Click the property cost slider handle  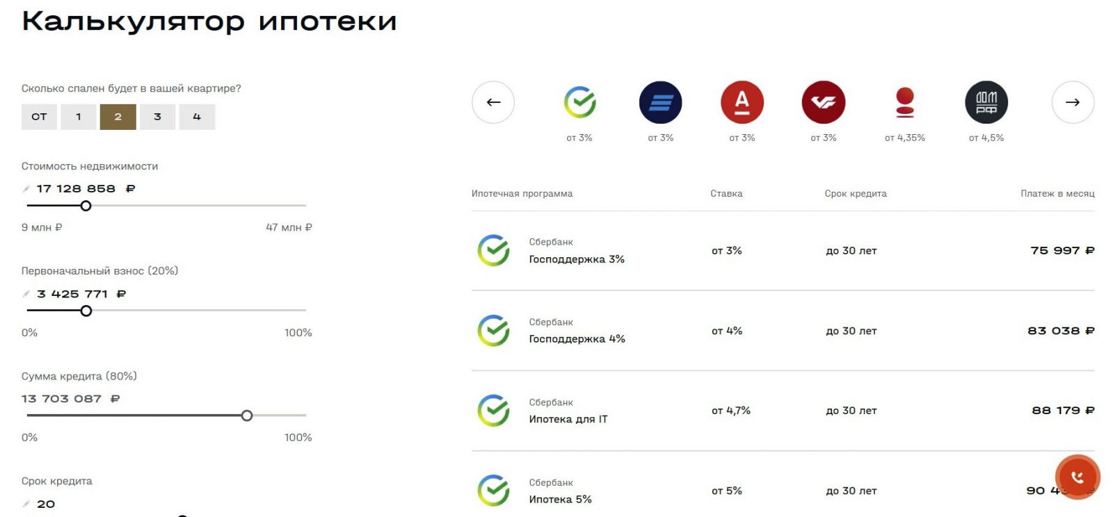pos(86,206)
